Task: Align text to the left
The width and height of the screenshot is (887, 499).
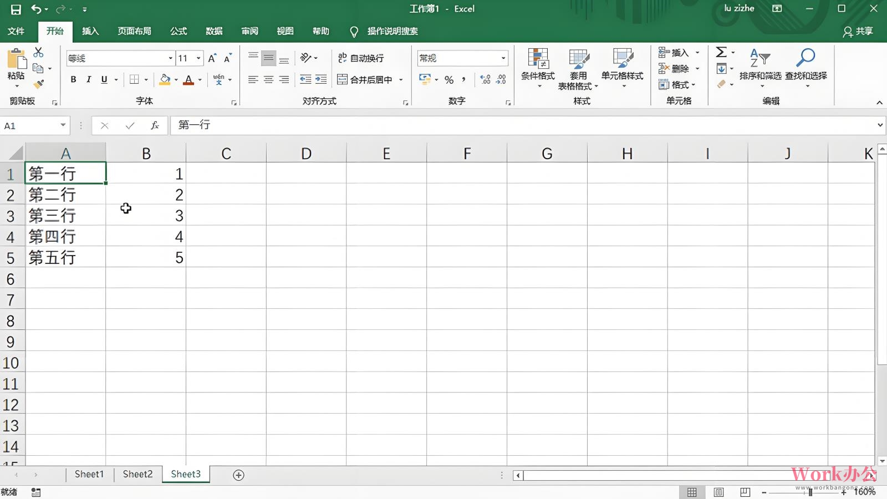Action: click(253, 79)
